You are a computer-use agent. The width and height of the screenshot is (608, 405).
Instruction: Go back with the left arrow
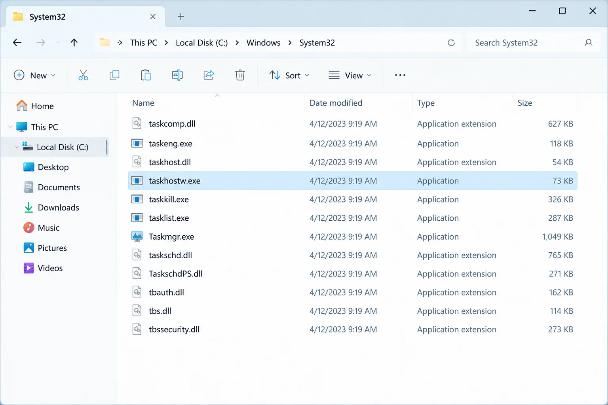(x=17, y=43)
